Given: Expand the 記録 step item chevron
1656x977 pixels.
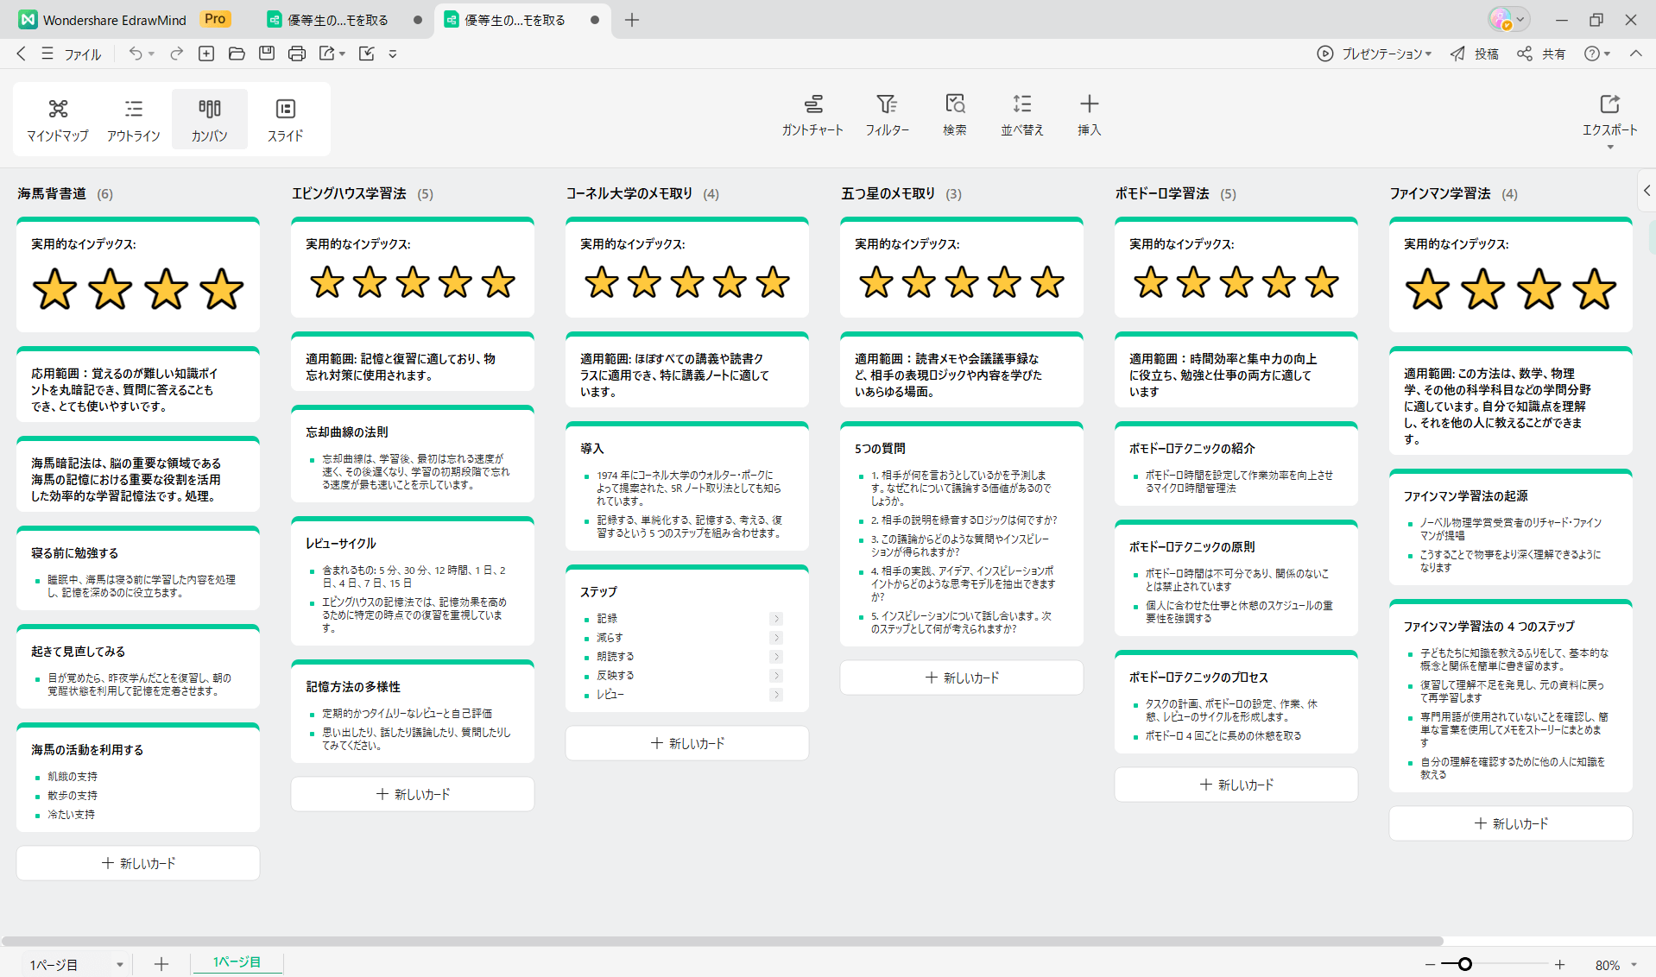Looking at the screenshot, I should coord(776,619).
